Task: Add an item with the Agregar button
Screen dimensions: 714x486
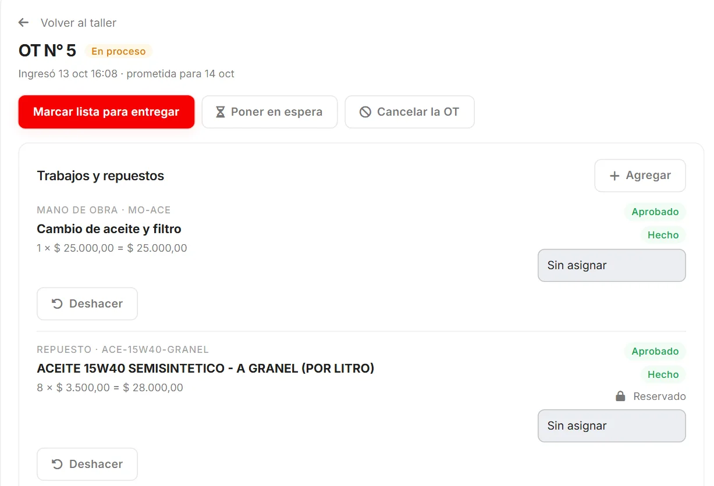Action: (x=640, y=176)
